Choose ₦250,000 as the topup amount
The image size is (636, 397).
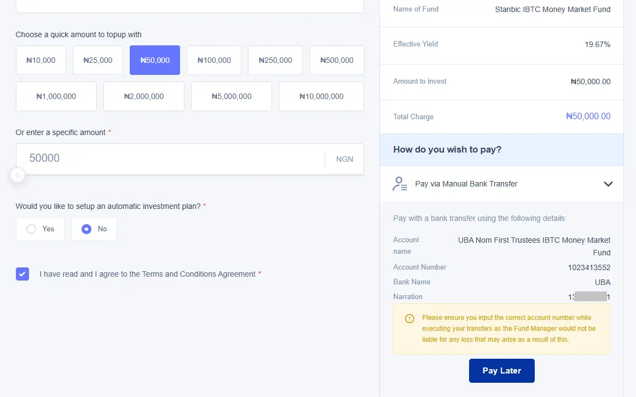(275, 60)
